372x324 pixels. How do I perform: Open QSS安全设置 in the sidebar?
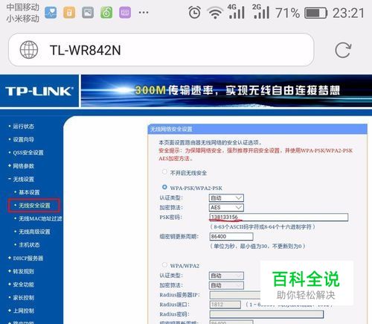coord(28,153)
